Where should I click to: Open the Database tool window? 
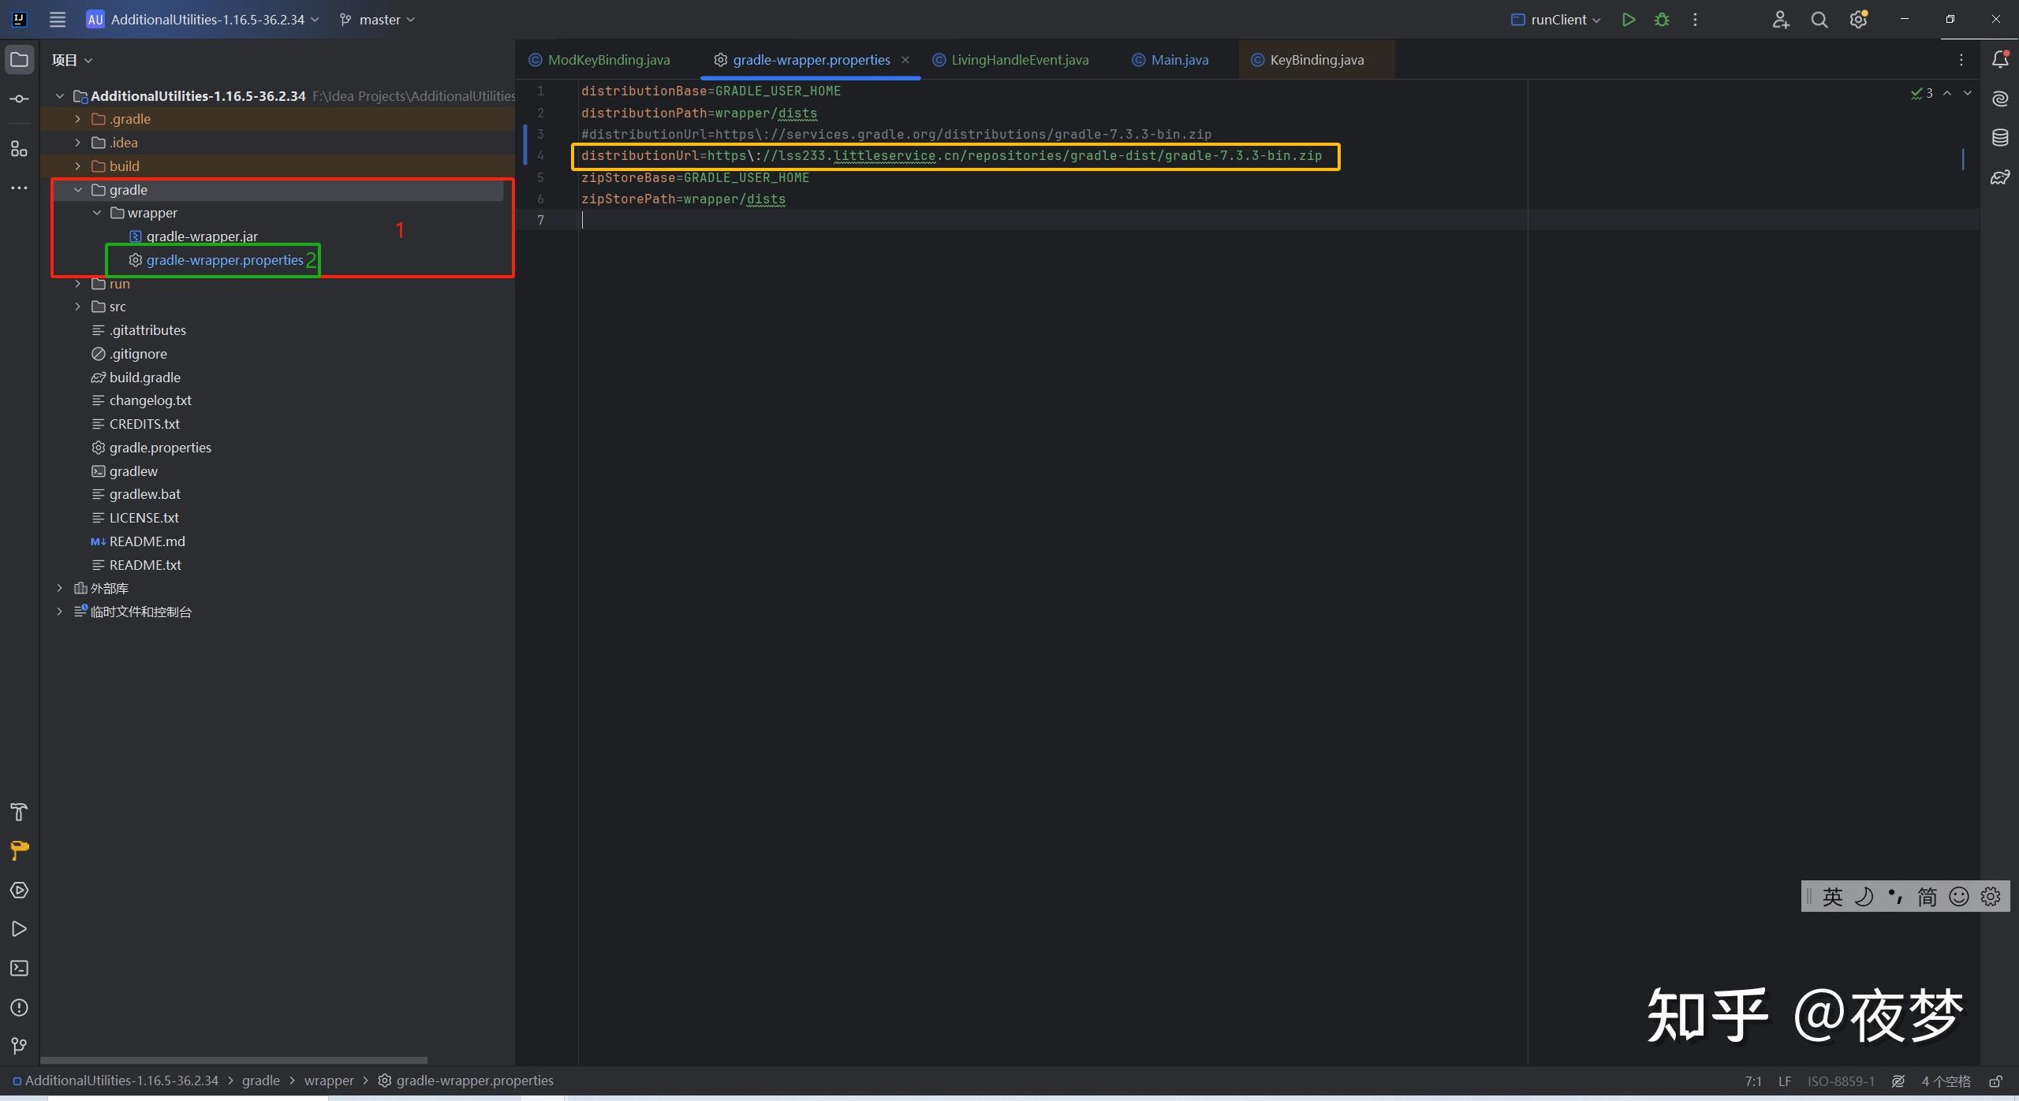2000,138
